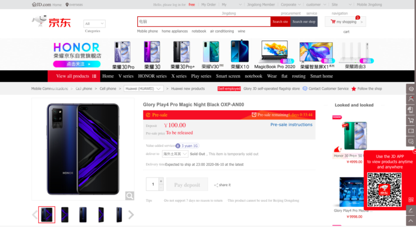416x227 pixels.
Task: Open the Smart screen menu item
Action: pos(228,76)
